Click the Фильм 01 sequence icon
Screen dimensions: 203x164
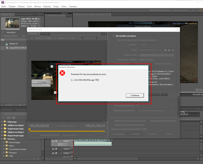7,44
